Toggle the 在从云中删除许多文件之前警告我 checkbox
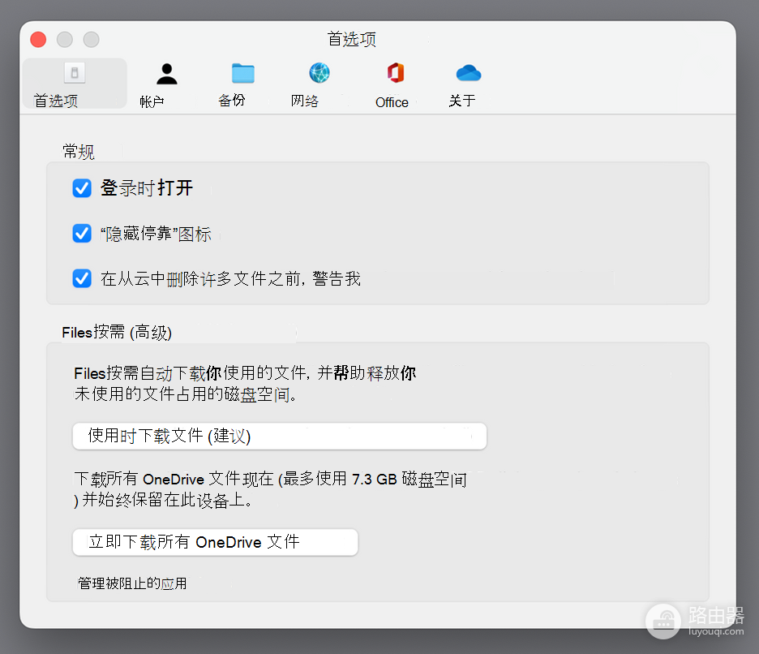Viewport: 759px width, 654px height. click(x=82, y=278)
